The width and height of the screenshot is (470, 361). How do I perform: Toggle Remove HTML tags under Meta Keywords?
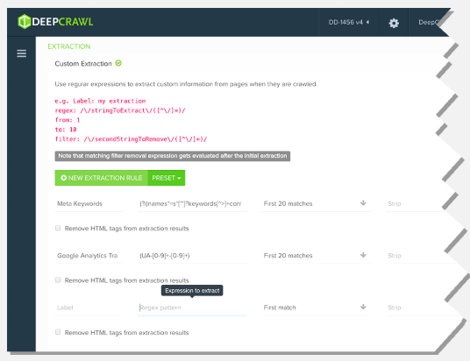click(x=58, y=228)
